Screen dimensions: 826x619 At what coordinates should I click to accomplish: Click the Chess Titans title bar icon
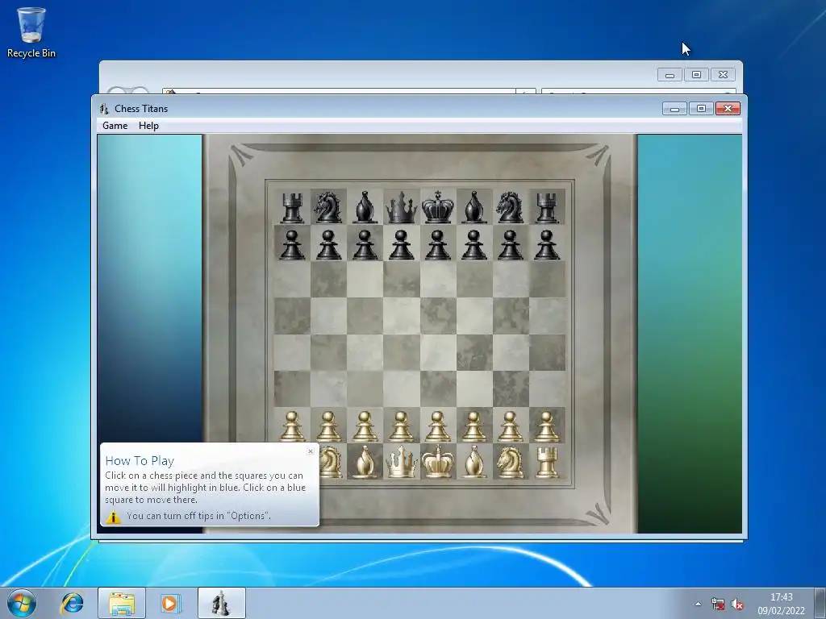pyautogui.click(x=104, y=109)
